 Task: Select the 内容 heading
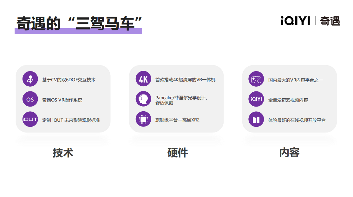click(x=289, y=153)
